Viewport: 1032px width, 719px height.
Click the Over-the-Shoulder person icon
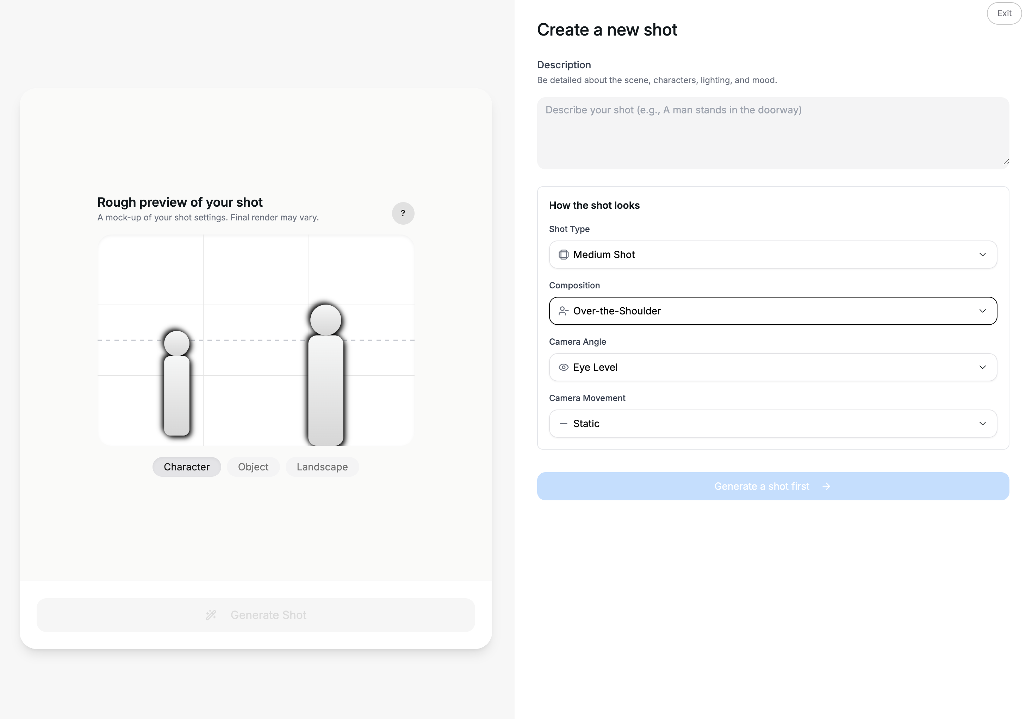pyautogui.click(x=563, y=311)
